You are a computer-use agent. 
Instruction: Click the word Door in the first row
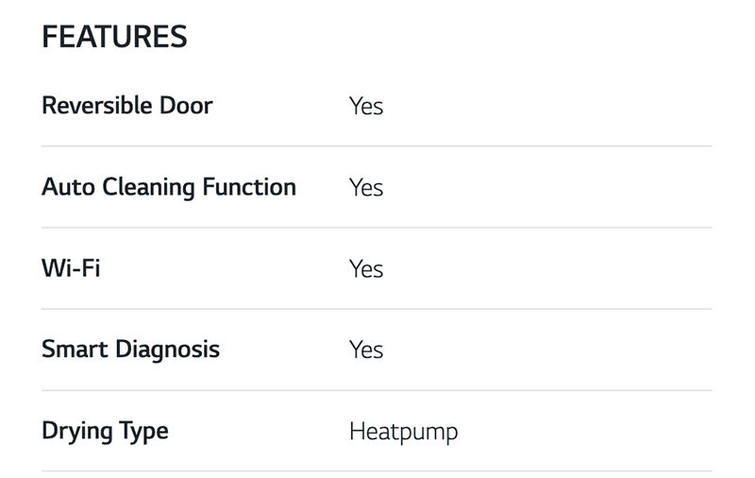188,105
